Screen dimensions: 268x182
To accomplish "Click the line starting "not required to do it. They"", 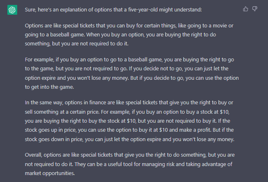I will click(x=129, y=164).
